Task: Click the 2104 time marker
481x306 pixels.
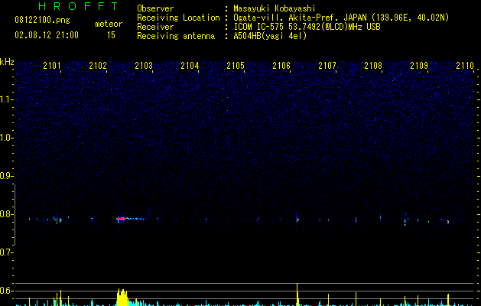Action: pyautogui.click(x=190, y=66)
